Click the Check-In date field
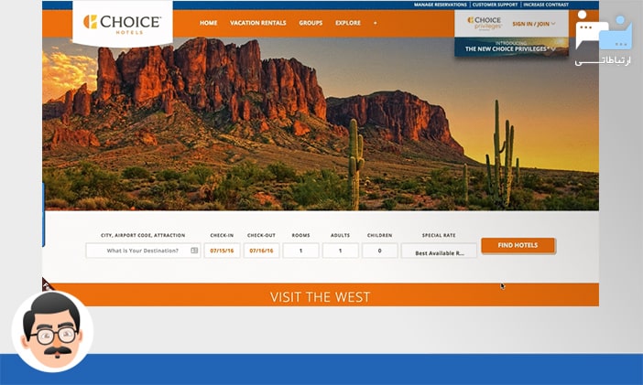Image resolution: width=643 pixels, height=385 pixels. click(222, 251)
